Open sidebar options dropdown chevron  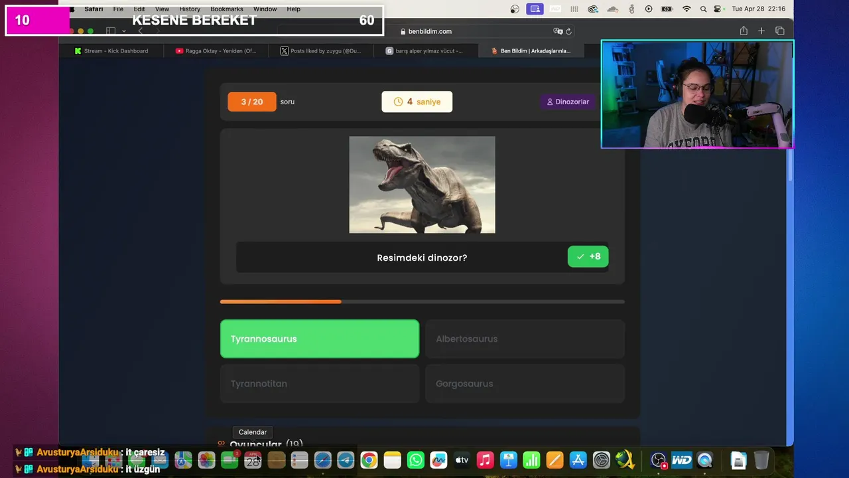[x=123, y=31]
